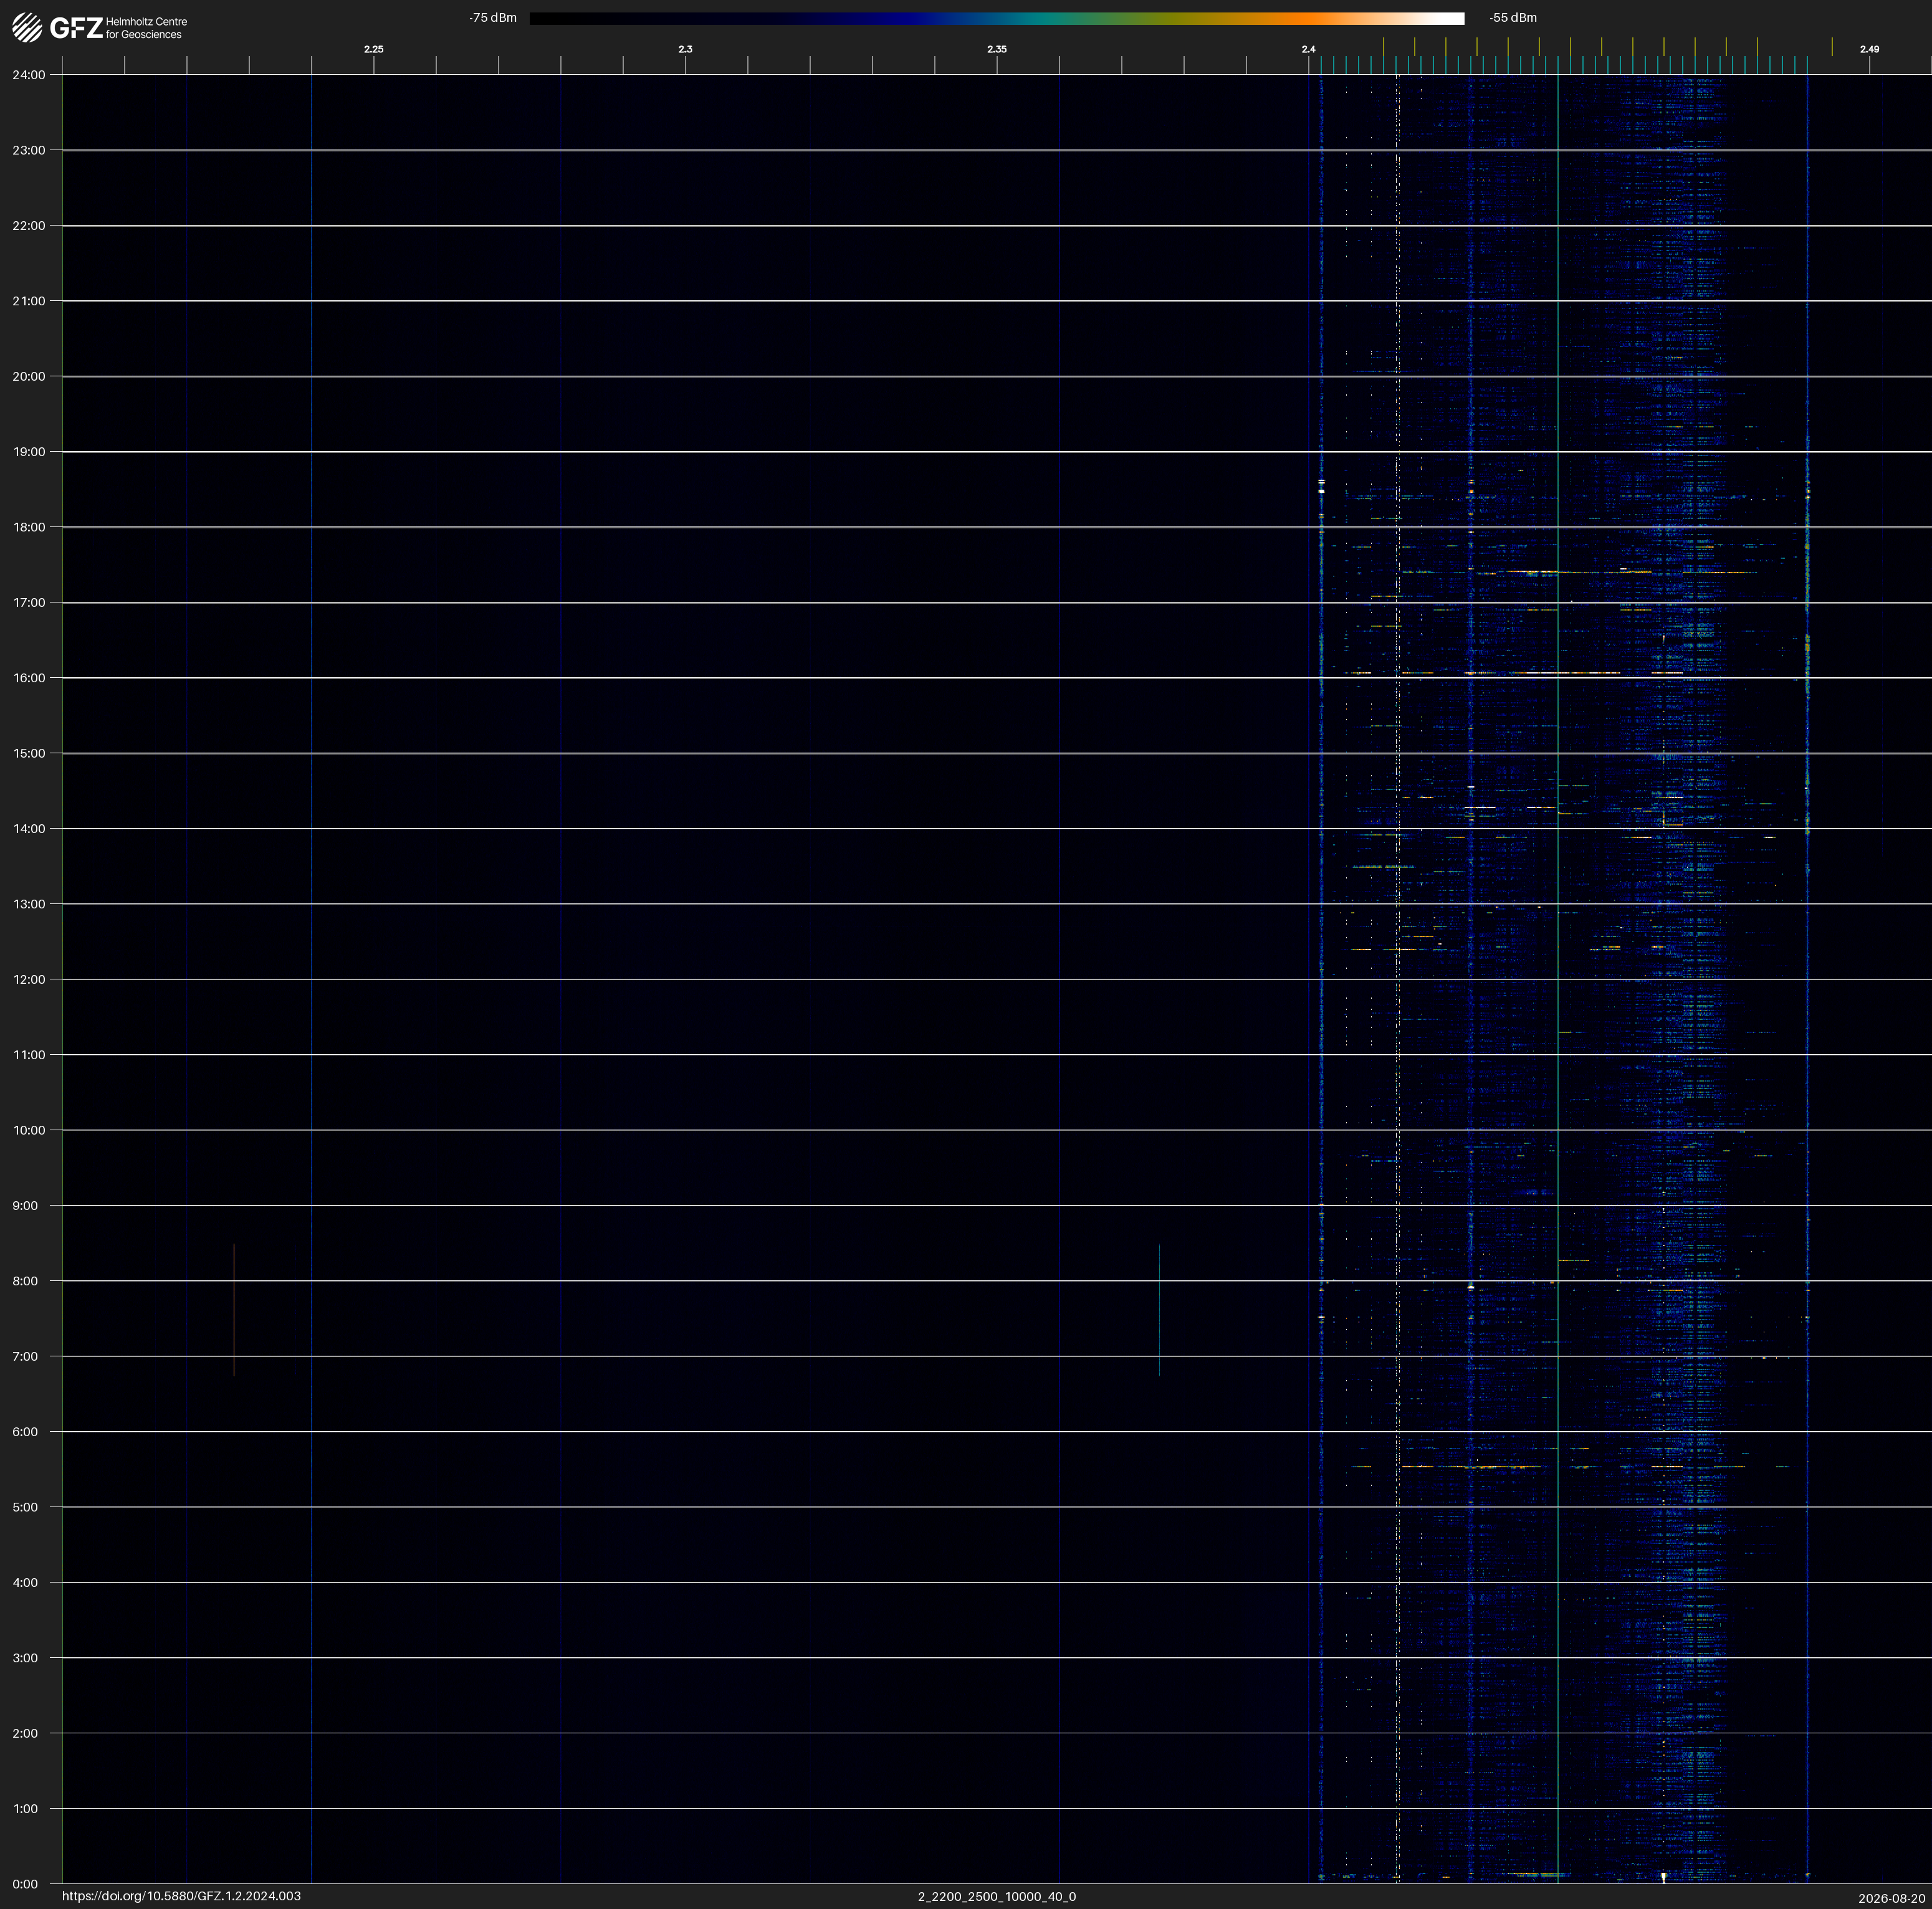Click the 9:00 time axis label

tap(25, 1206)
